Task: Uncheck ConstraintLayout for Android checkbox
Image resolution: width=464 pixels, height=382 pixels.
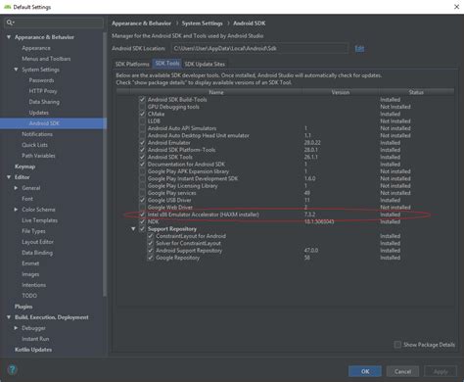Action: (151, 236)
